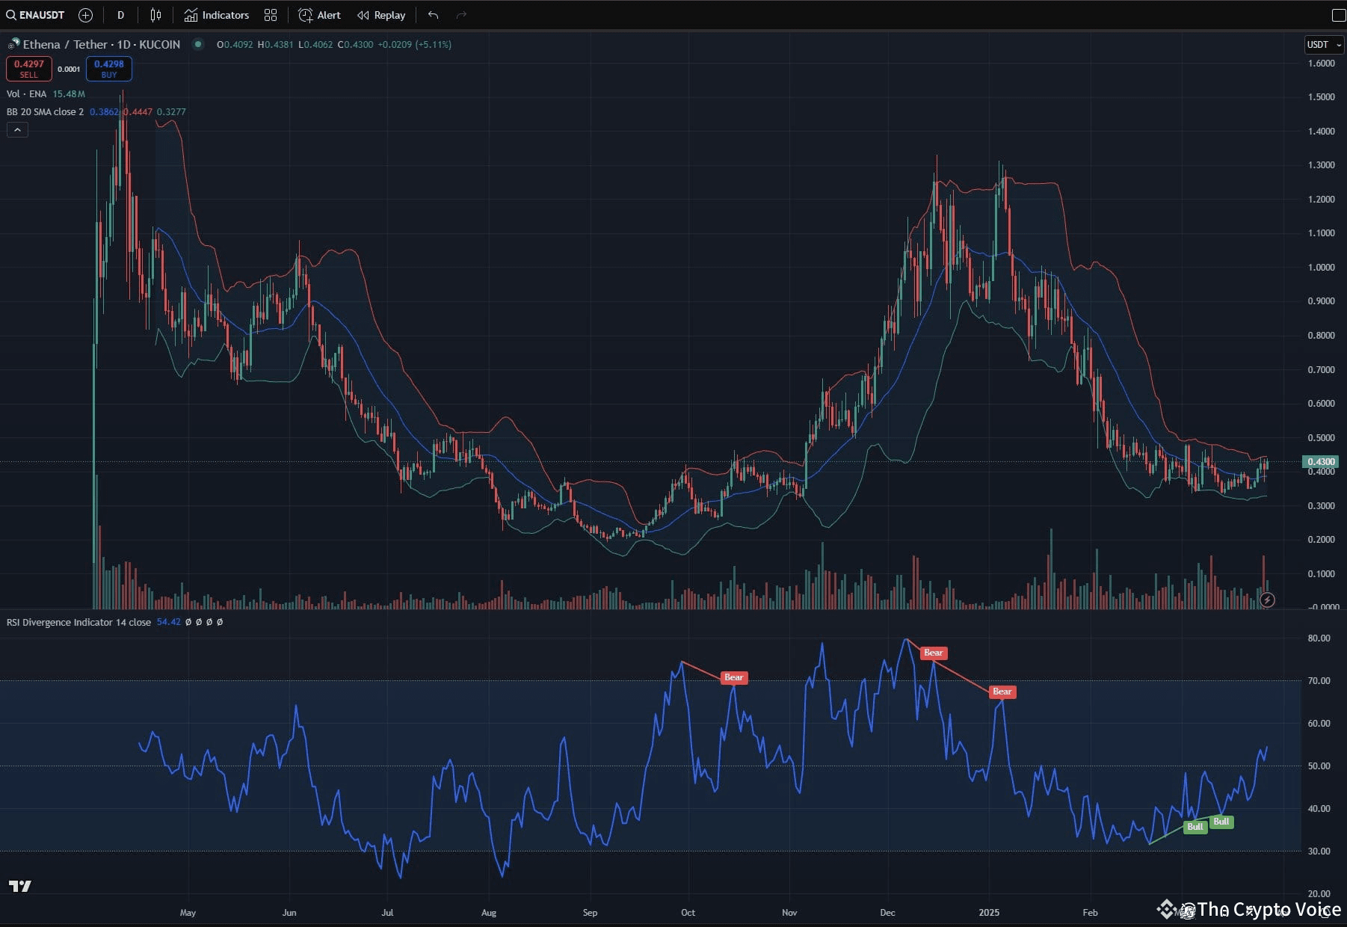Click the Bollinger lower value 0.3277
Screen dimensions: 1347x927
point(171,111)
